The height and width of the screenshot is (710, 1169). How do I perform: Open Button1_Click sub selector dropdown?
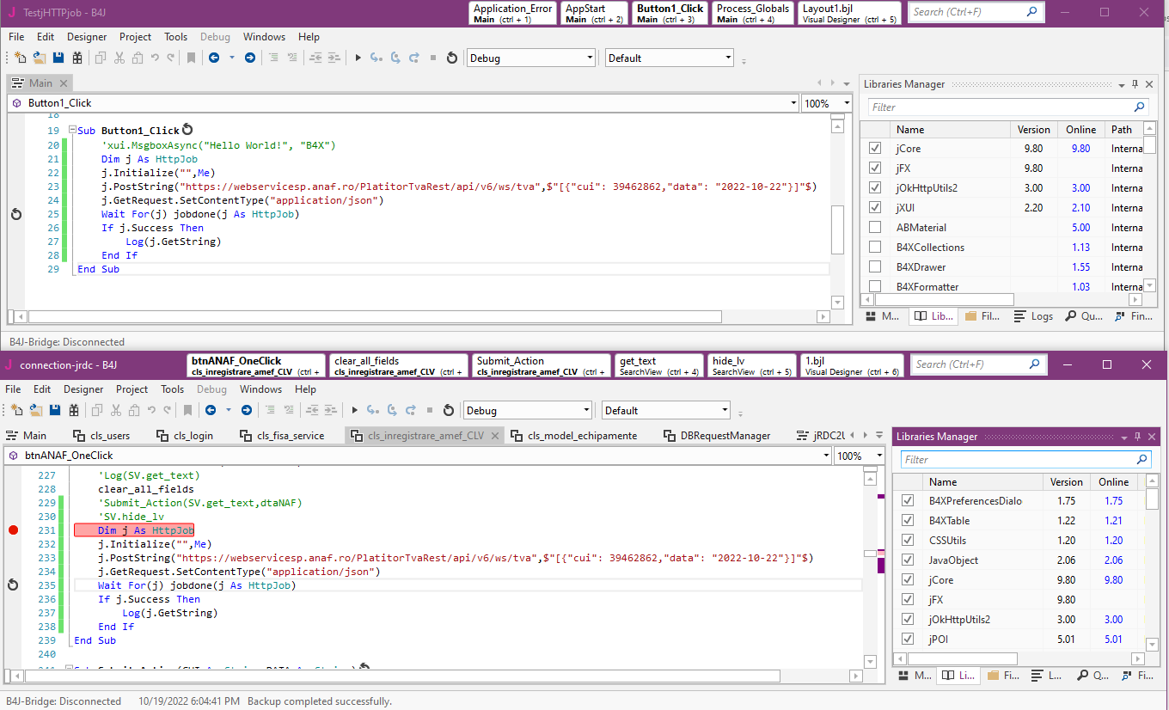(x=793, y=103)
